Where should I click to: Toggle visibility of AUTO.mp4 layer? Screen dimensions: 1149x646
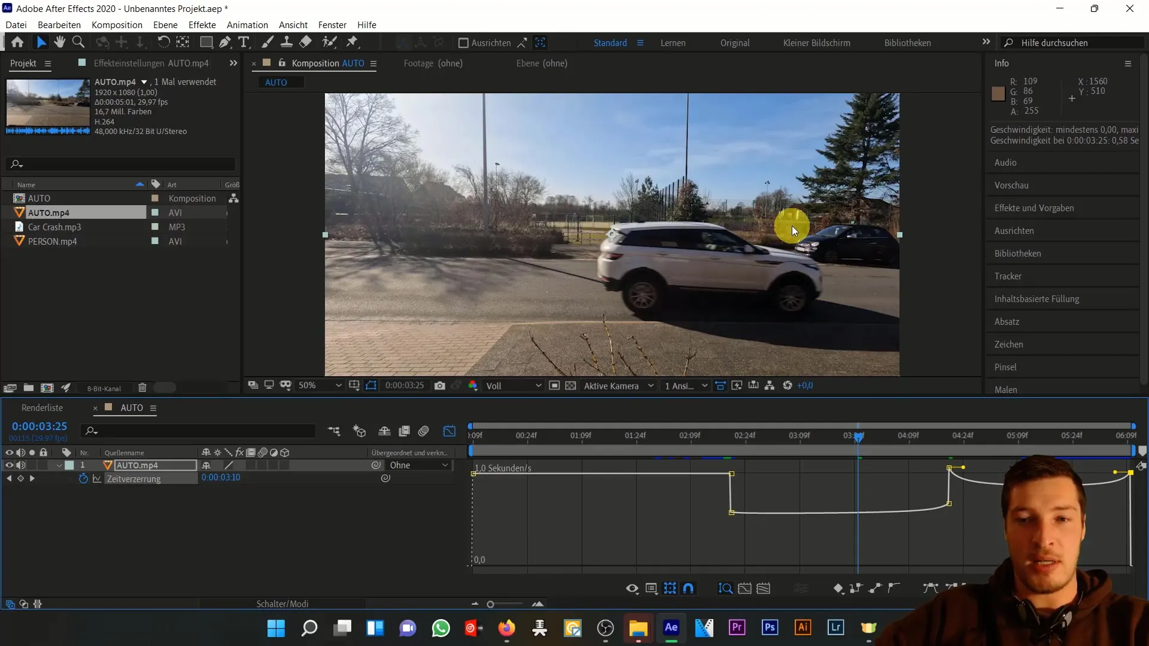point(10,465)
